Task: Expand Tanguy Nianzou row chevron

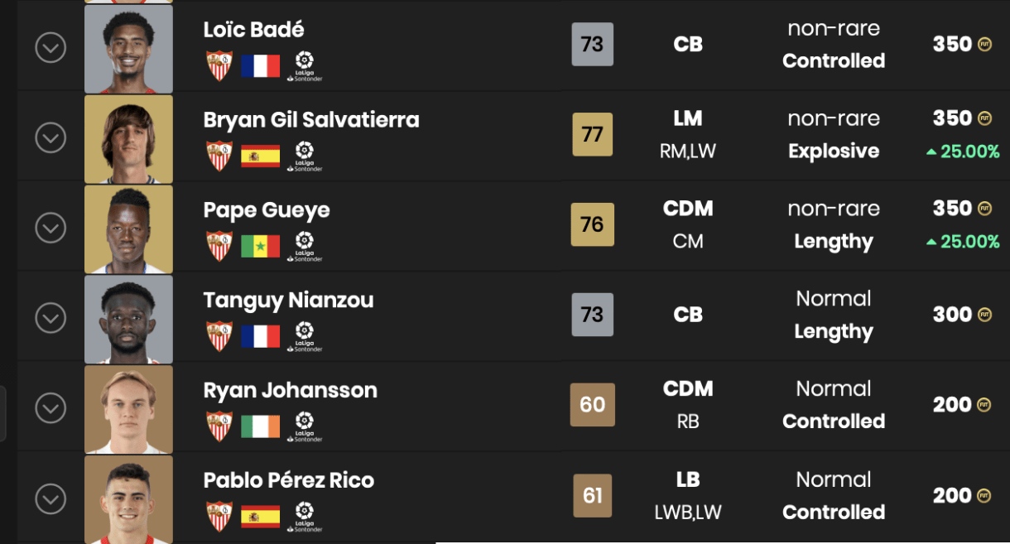Action: [x=50, y=319]
